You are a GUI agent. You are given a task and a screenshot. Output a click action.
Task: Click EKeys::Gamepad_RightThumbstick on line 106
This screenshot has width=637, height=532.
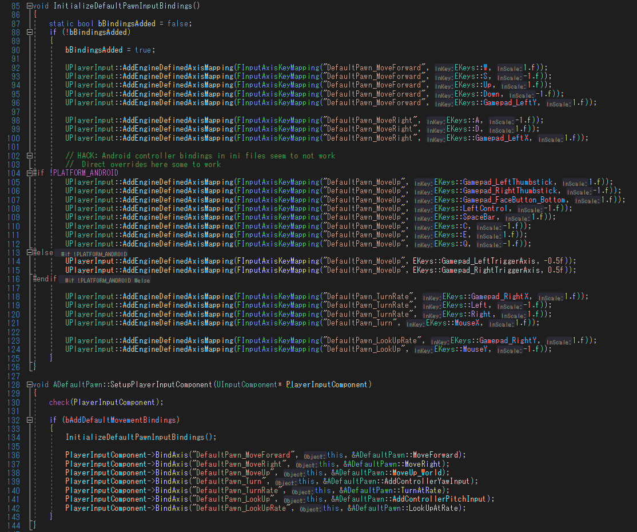point(496,191)
